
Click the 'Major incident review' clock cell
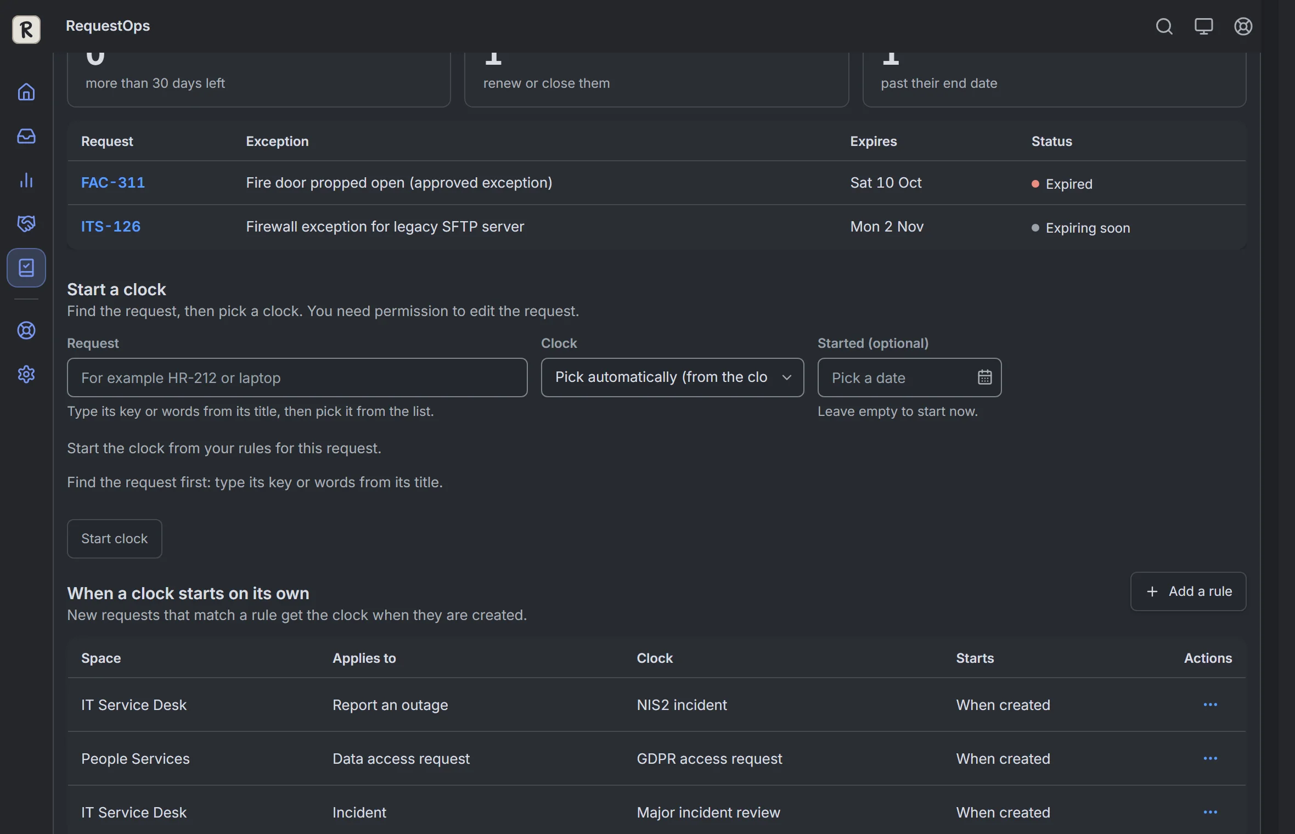(x=708, y=813)
